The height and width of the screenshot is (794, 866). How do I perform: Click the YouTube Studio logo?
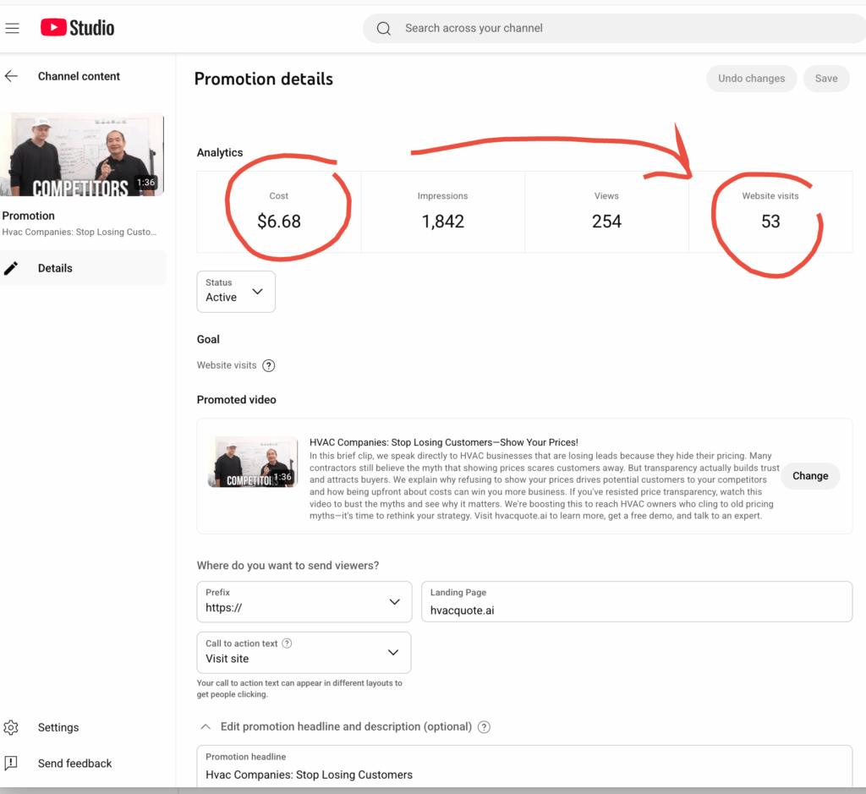click(77, 28)
